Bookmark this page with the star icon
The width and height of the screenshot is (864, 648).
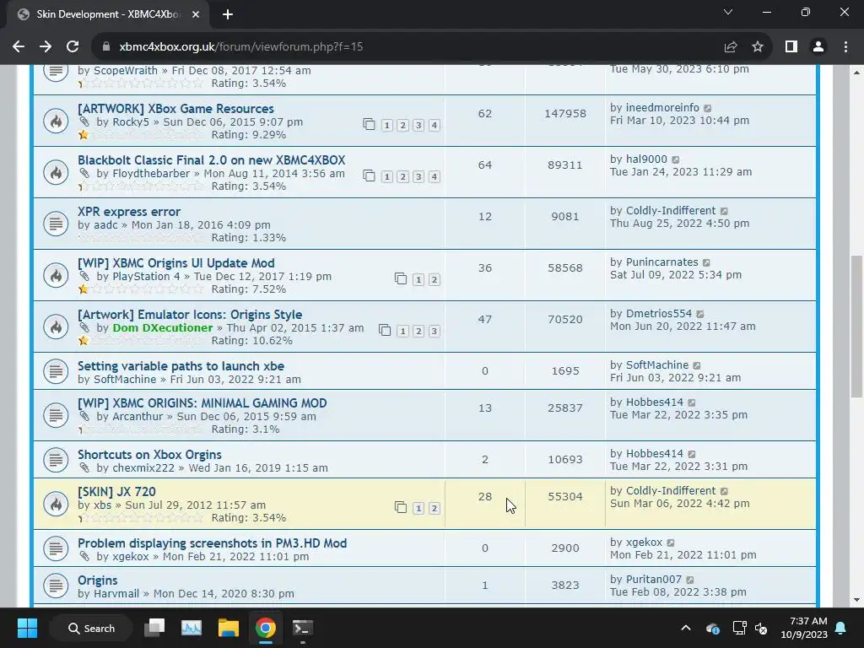[758, 47]
